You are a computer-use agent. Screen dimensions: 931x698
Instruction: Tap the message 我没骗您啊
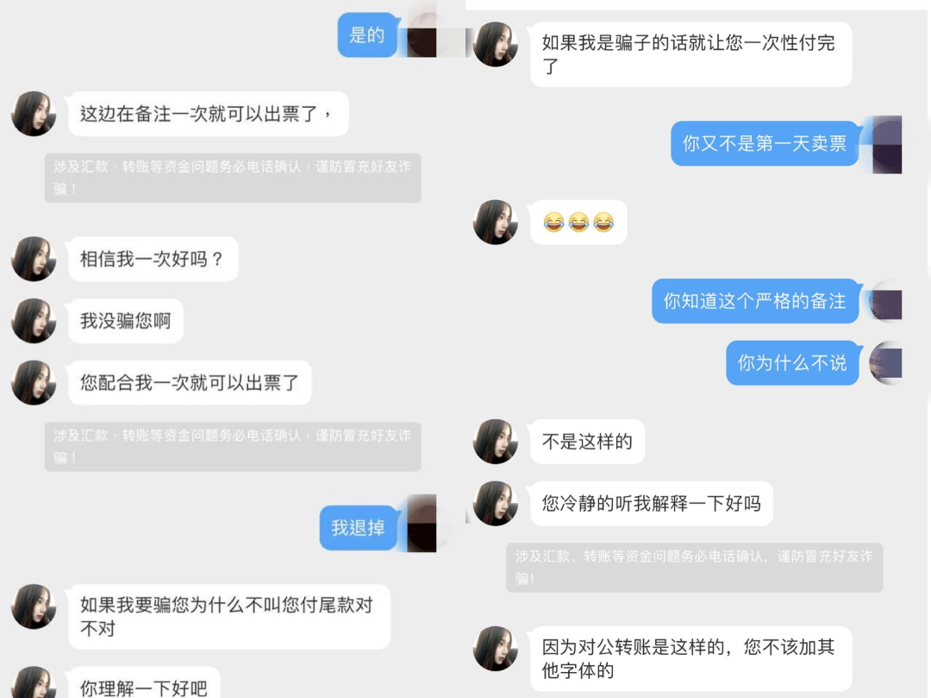tap(126, 321)
